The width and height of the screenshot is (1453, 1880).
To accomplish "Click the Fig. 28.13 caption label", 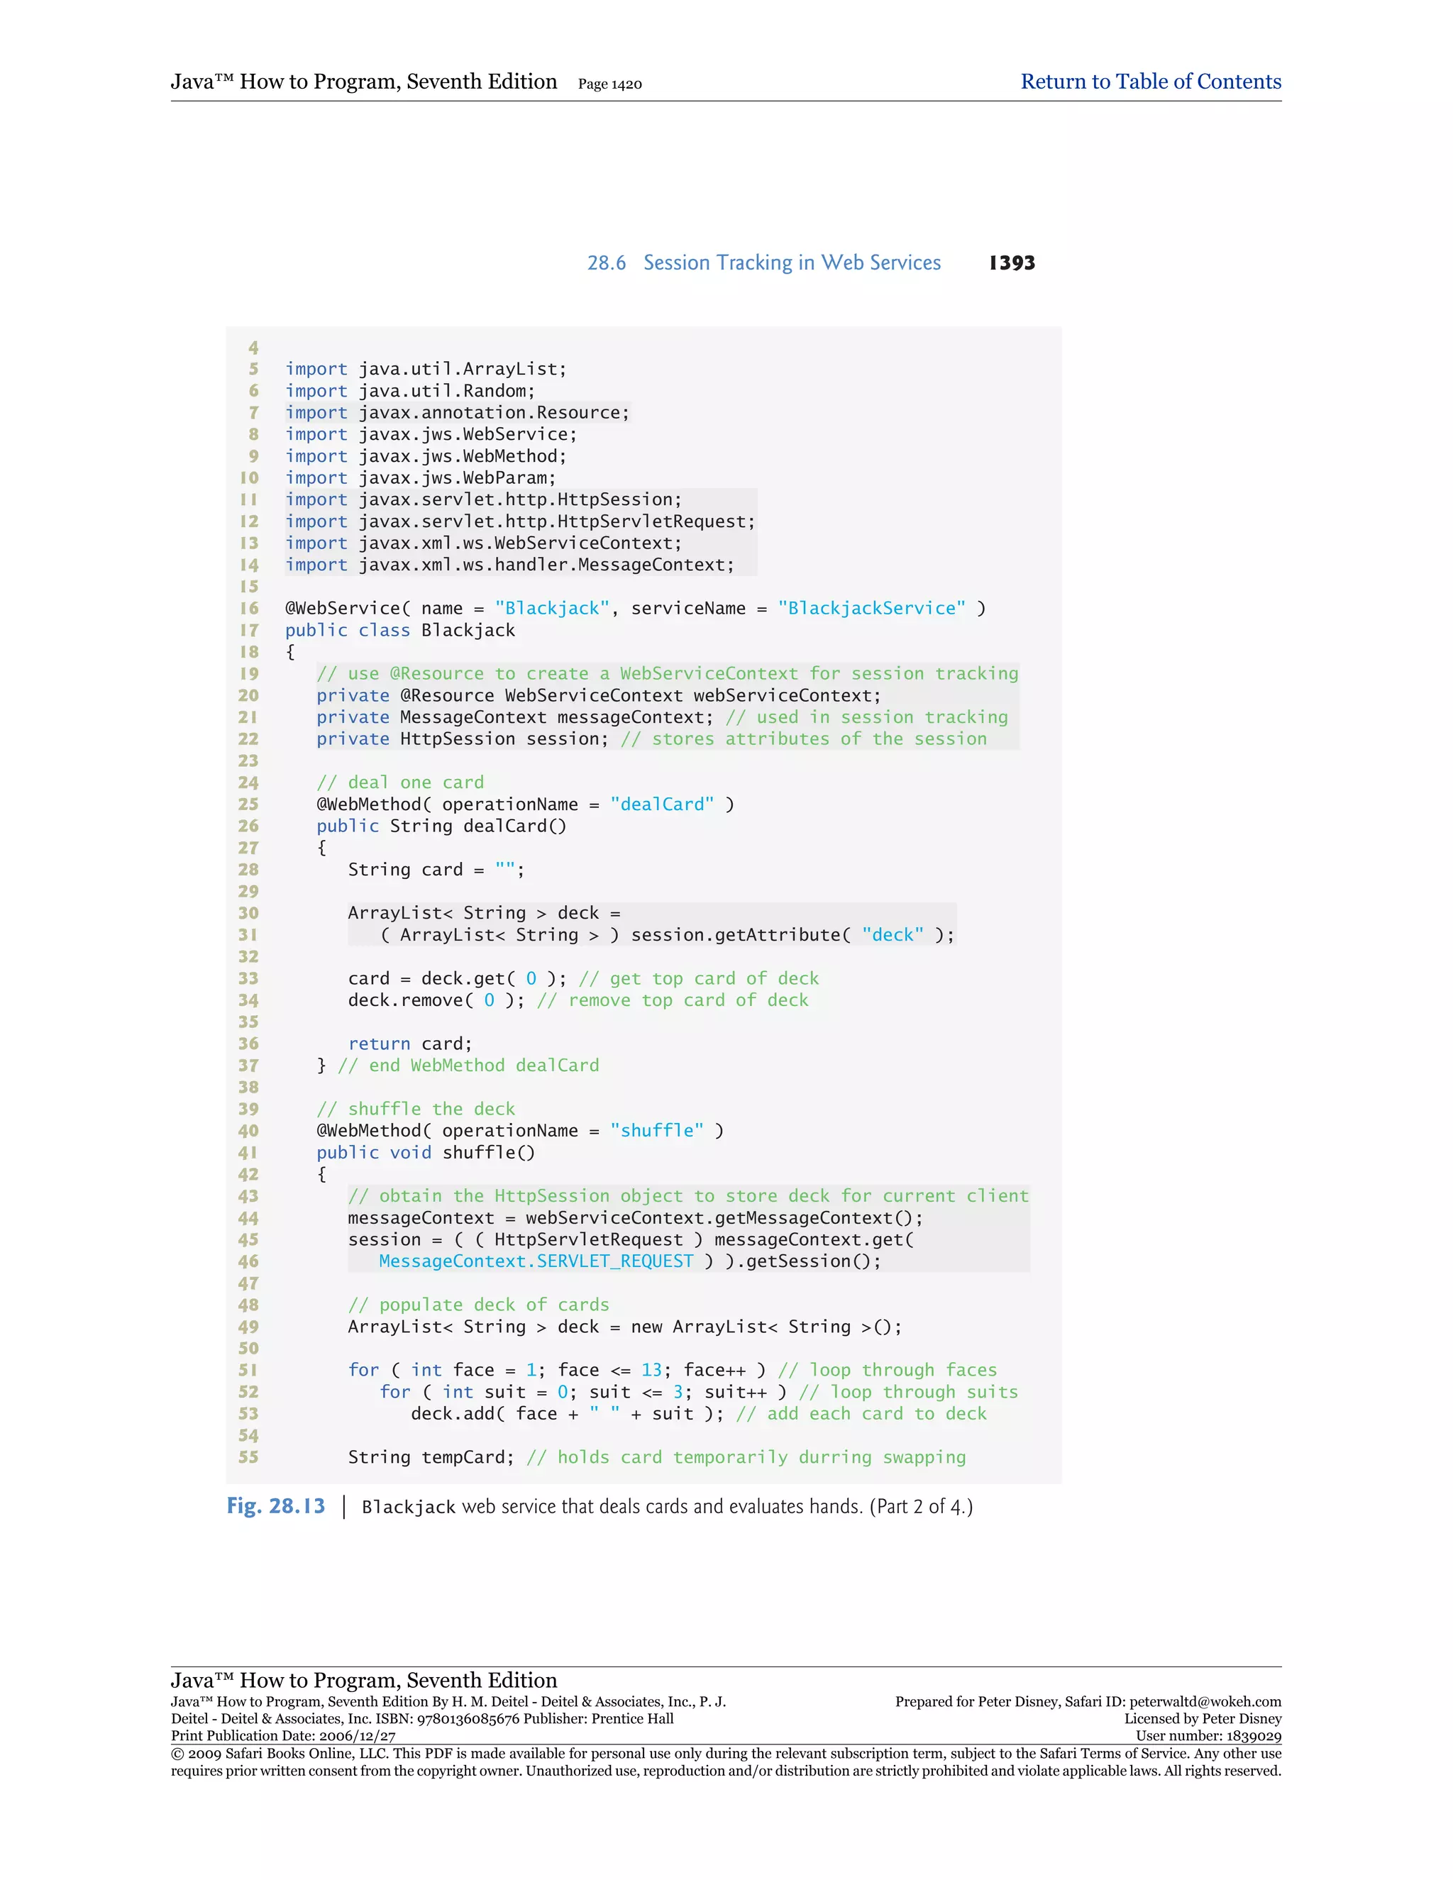I will click(x=275, y=1505).
